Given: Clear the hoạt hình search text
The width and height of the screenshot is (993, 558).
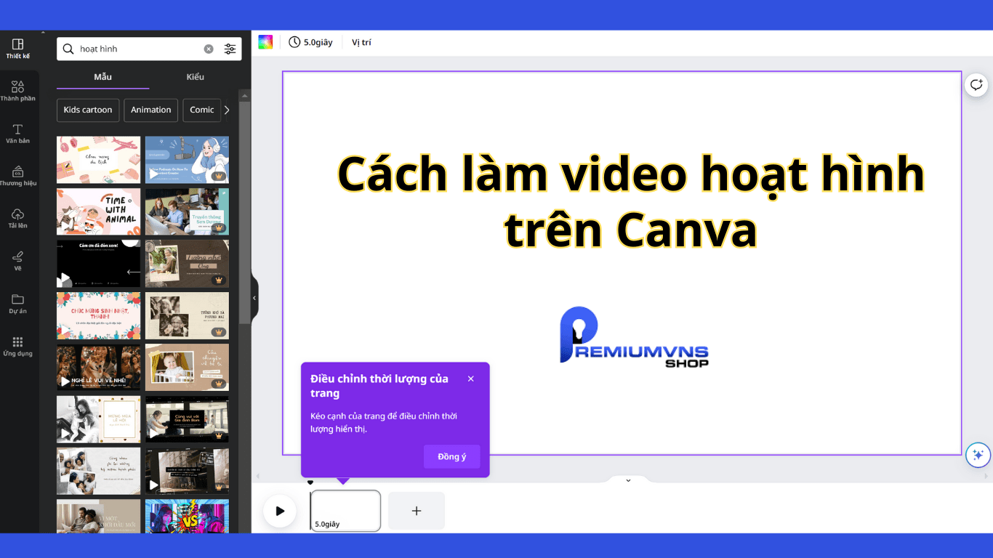Looking at the screenshot, I should [209, 49].
